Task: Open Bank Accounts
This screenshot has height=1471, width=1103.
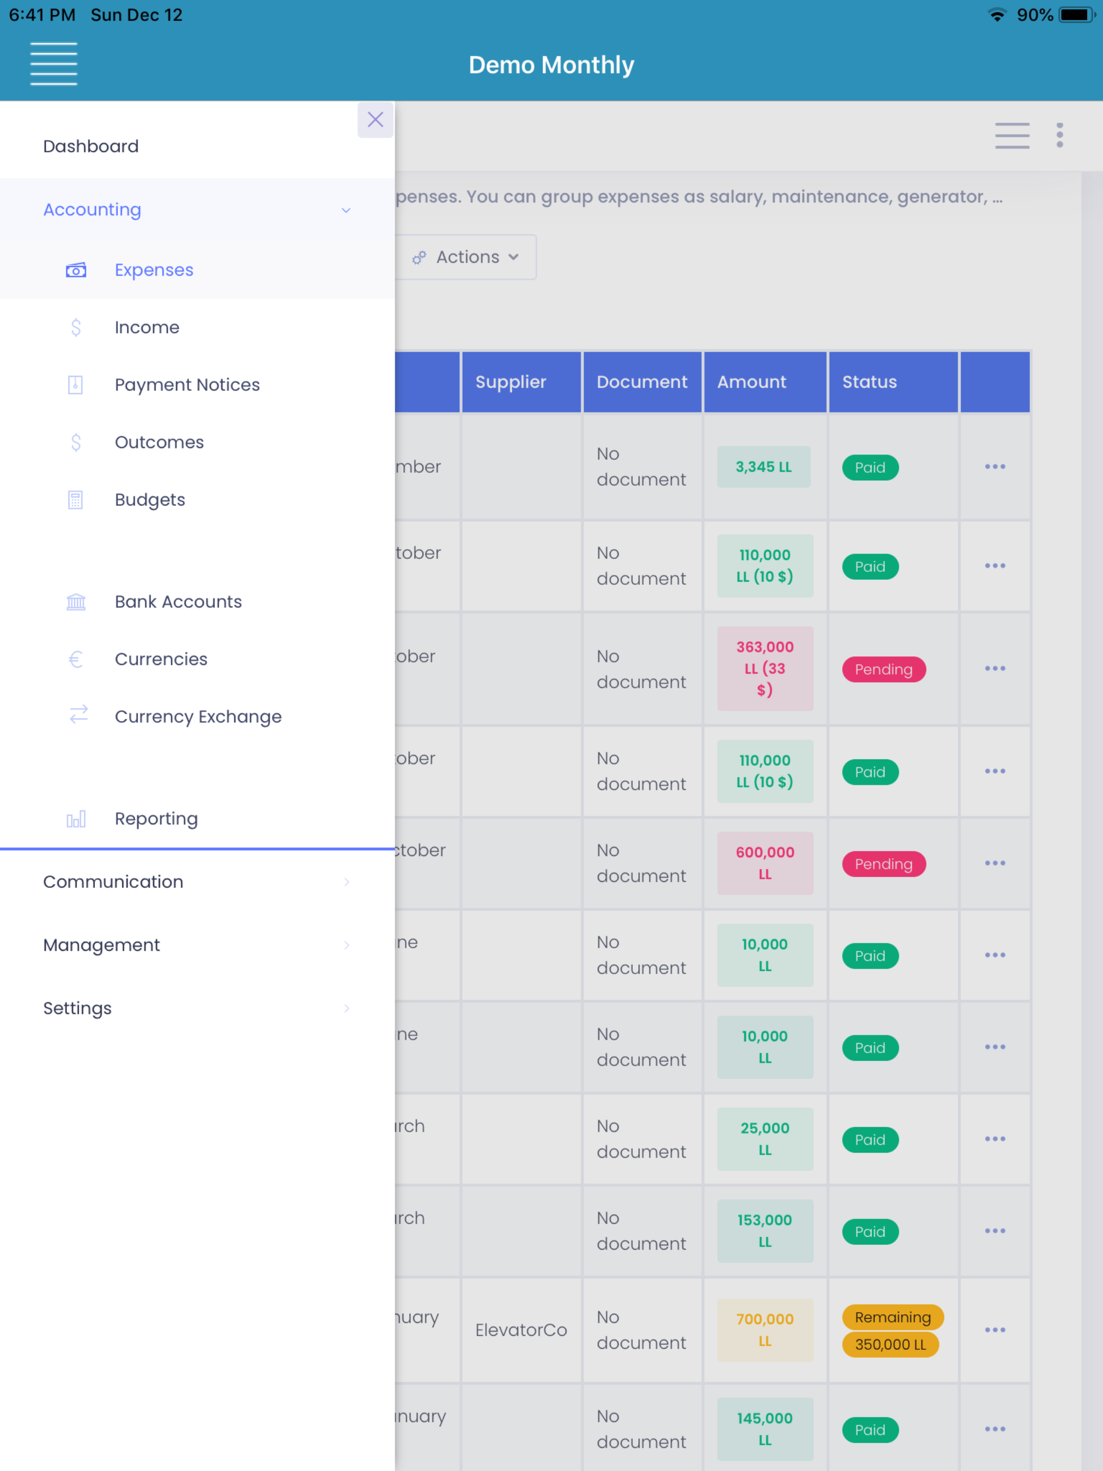Action: (197, 602)
